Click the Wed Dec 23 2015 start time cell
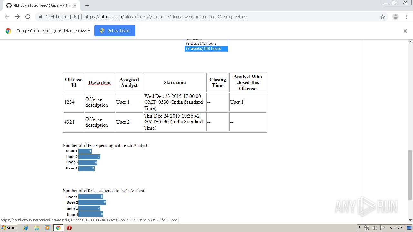Screen dimensions: 413x232 175,102
